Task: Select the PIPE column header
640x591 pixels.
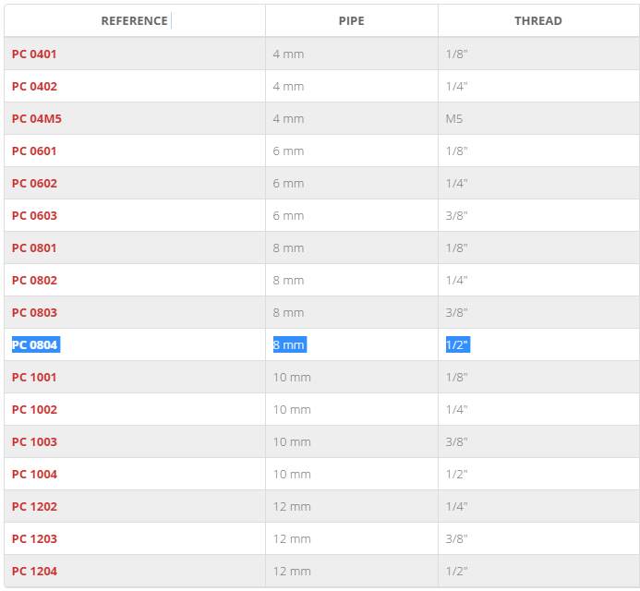Action: [x=352, y=21]
